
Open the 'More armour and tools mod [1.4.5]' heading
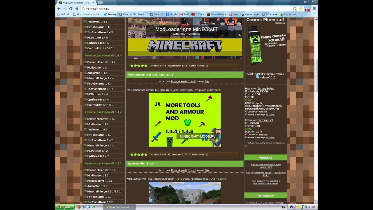click(151, 75)
